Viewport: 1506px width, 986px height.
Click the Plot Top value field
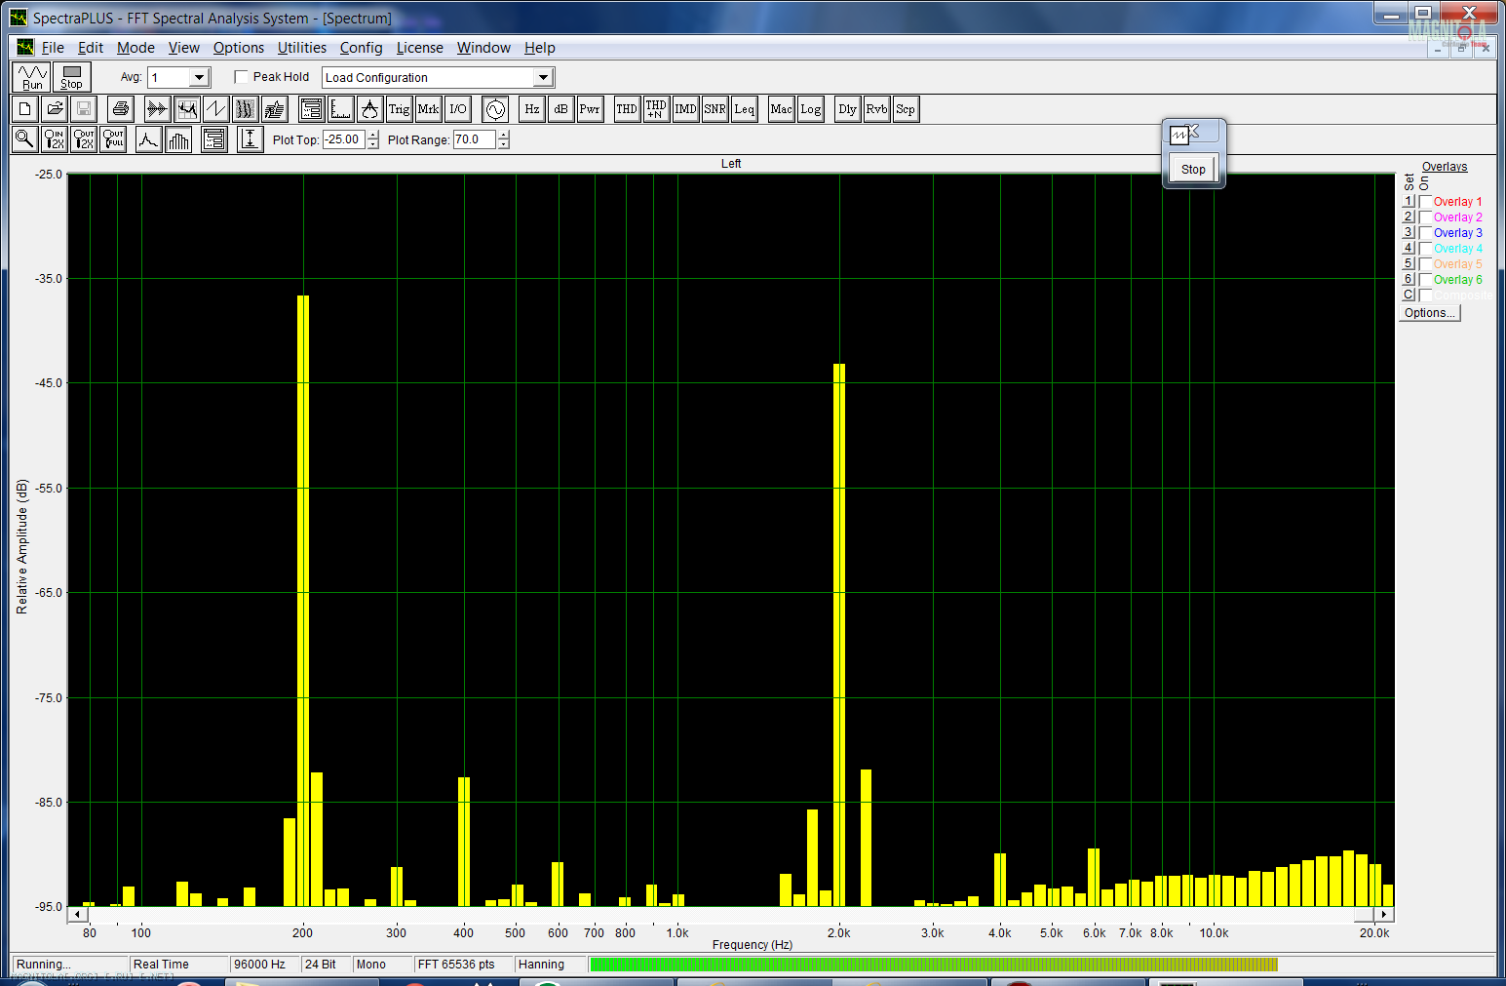(344, 139)
